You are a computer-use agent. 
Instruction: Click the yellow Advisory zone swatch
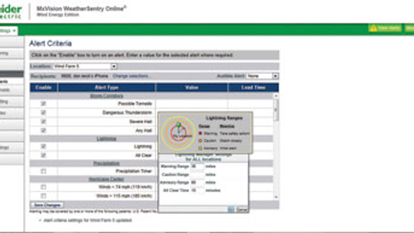[x=200, y=148]
